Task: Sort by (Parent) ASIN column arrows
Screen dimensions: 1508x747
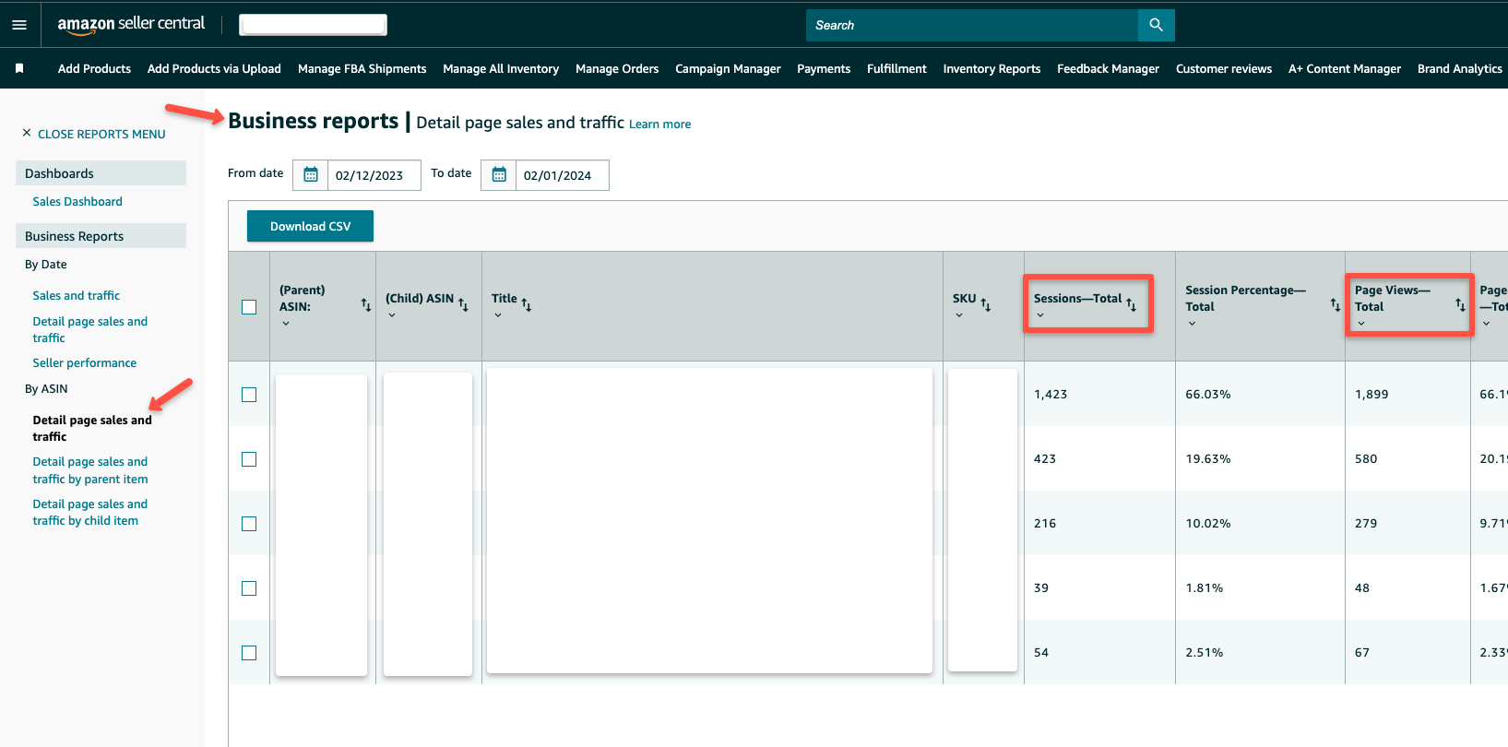Action: 366,304
